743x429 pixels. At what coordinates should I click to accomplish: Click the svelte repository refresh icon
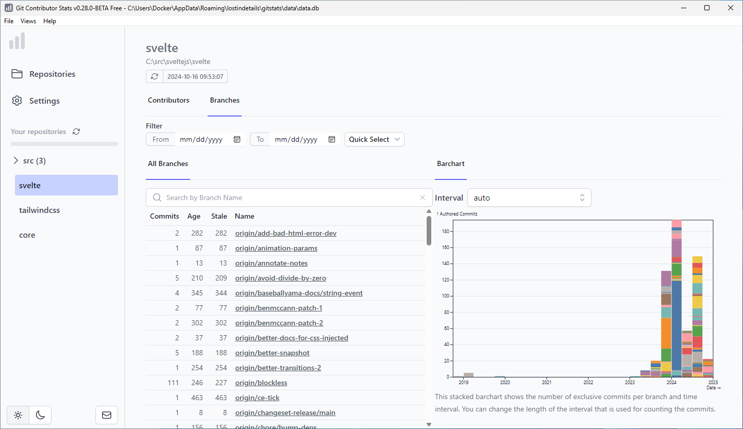coord(155,76)
